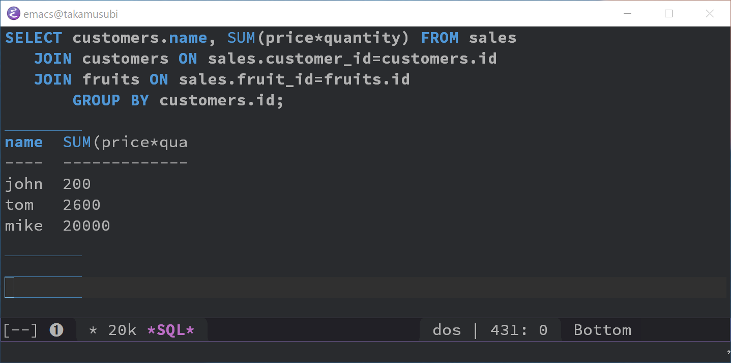Click the SUM(price*qua column header

125,143
